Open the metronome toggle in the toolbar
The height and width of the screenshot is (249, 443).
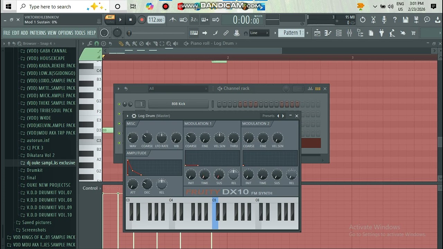coord(173,20)
